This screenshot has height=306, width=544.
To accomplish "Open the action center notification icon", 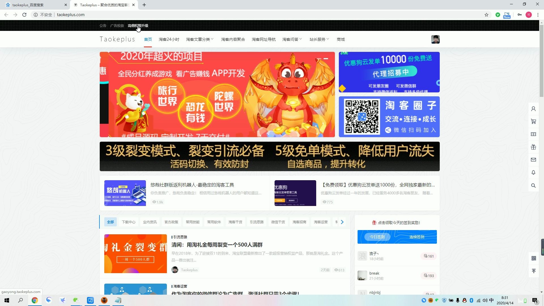I will [535, 301].
